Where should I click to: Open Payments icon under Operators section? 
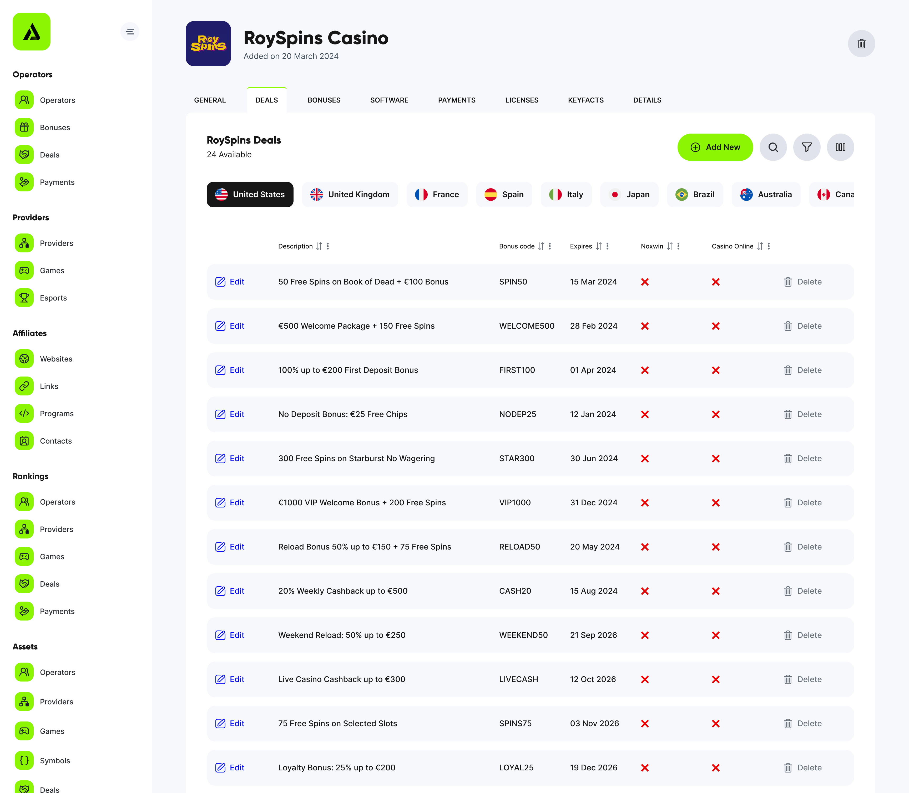24,182
